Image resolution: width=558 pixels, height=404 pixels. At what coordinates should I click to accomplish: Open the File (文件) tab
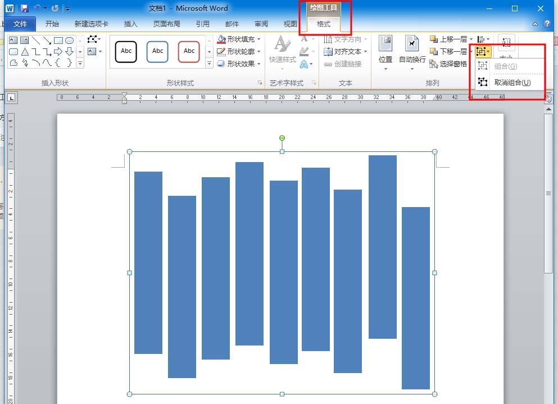20,24
